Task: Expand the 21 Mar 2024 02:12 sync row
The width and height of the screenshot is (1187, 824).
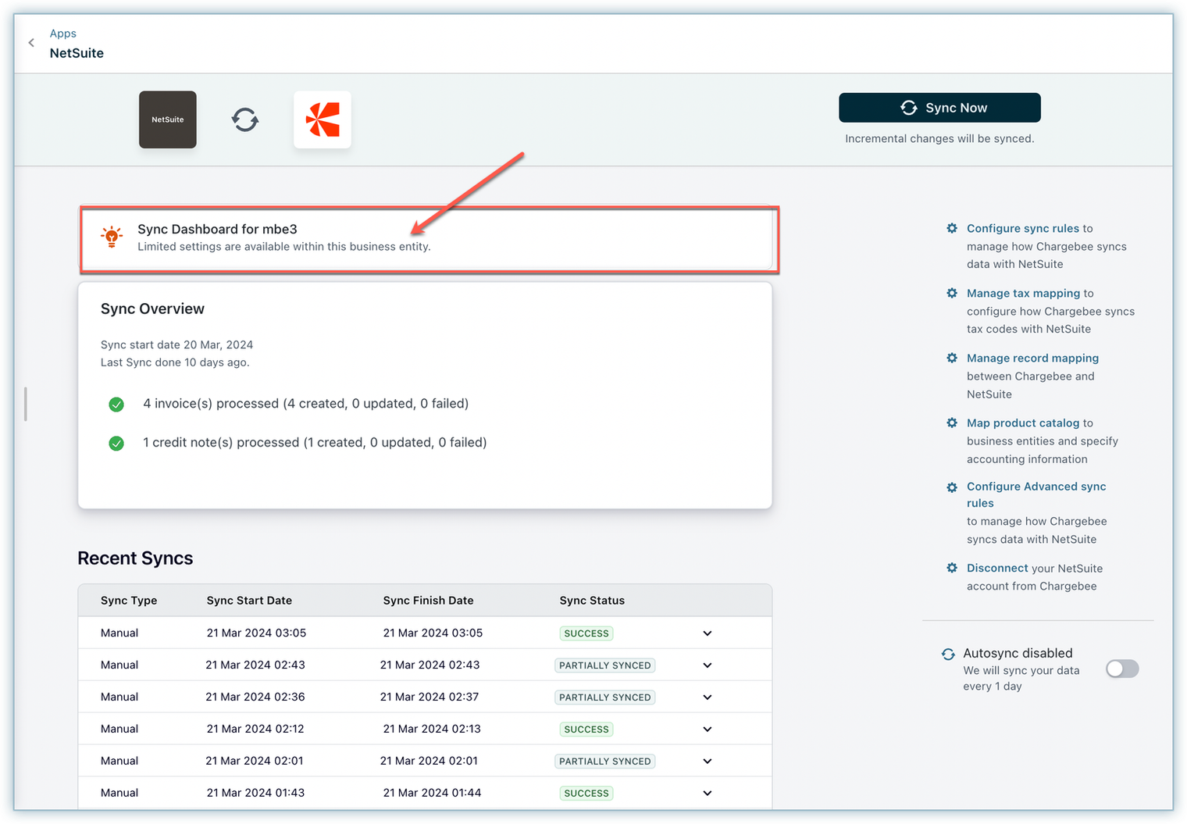Action: (707, 729)
